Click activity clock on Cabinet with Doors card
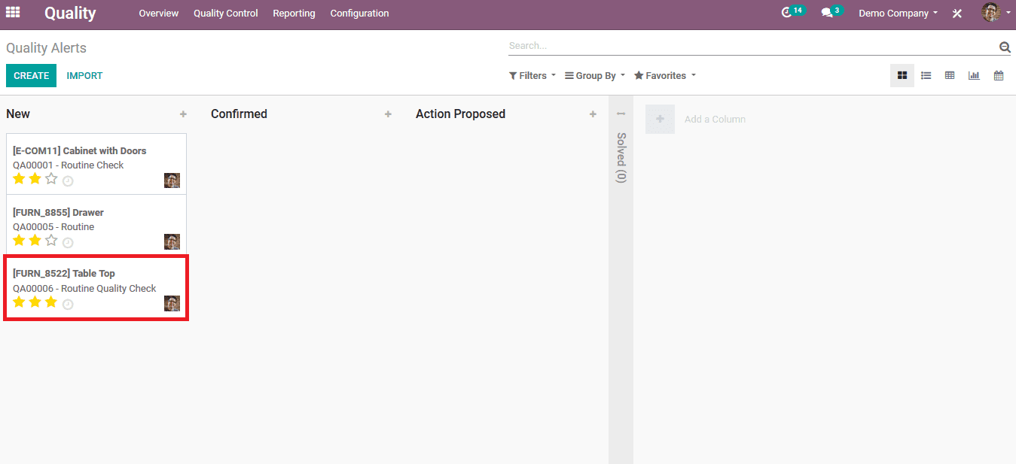This screenshot has height=464, width=1016. [68, 181]
